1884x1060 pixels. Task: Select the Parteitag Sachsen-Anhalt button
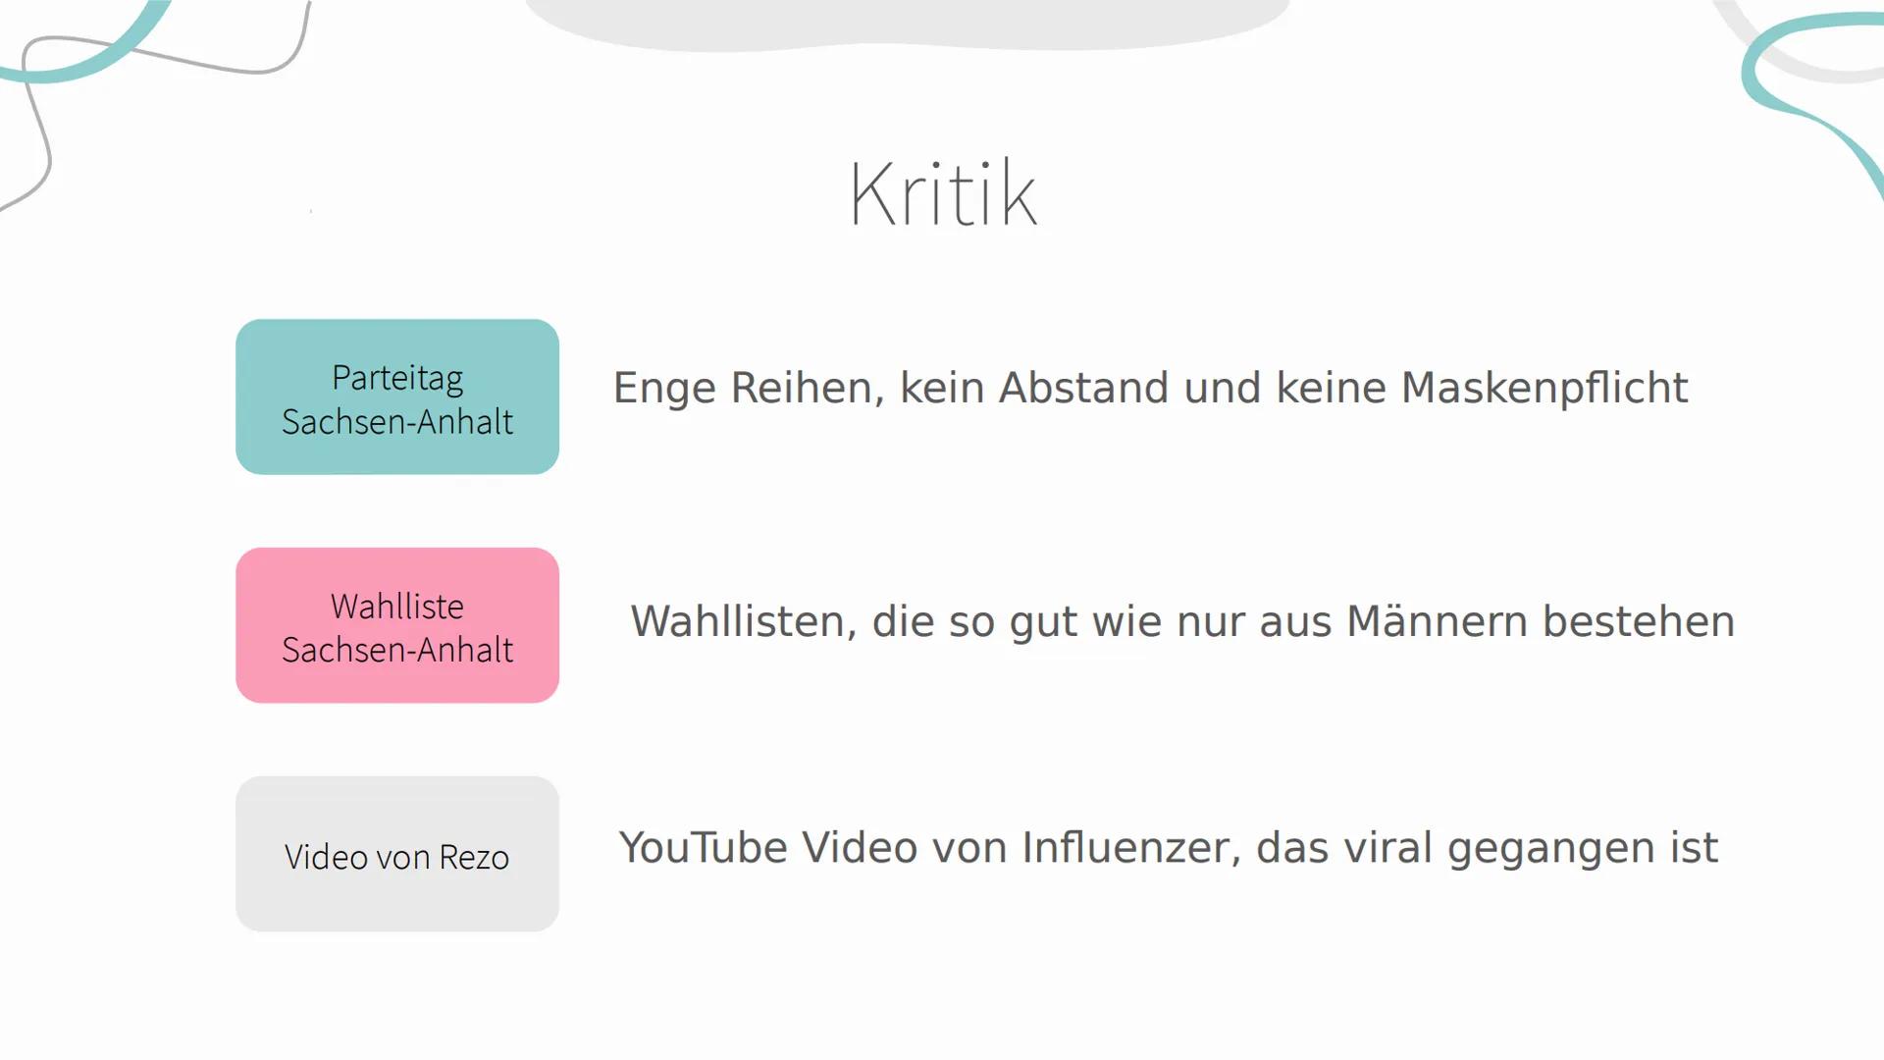click(x=397, y=397)
